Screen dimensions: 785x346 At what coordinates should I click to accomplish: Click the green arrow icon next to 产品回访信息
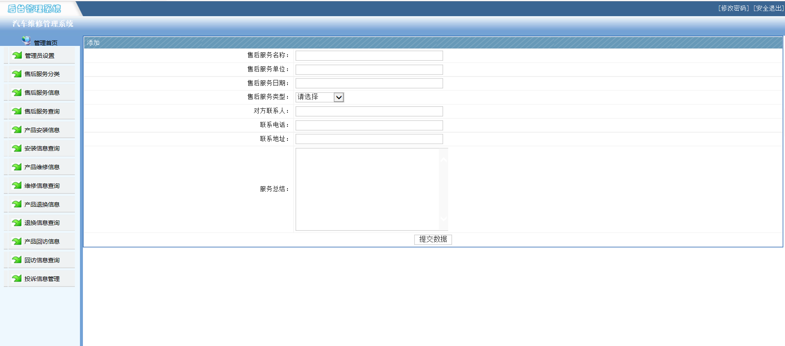[x=17, y=241]
